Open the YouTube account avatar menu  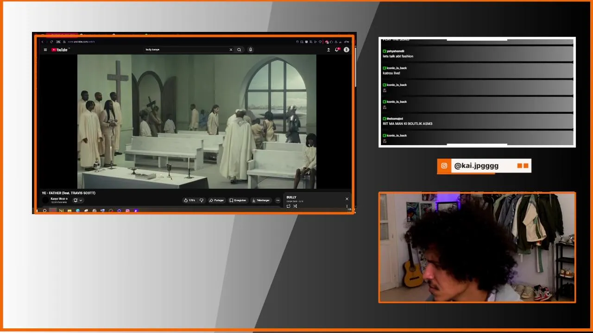346,49
